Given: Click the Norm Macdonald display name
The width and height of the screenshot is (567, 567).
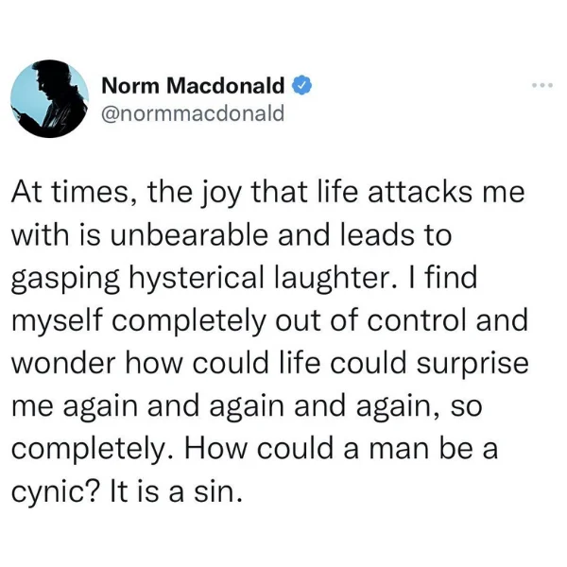Looking at the screenshot, I should (x=193, y=86).
